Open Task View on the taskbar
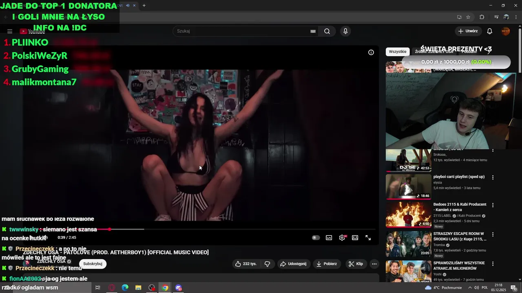522x293 pixels. 98,288
